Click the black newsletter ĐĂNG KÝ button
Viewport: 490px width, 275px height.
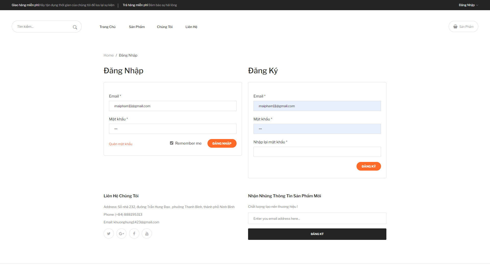coord(317,234)
